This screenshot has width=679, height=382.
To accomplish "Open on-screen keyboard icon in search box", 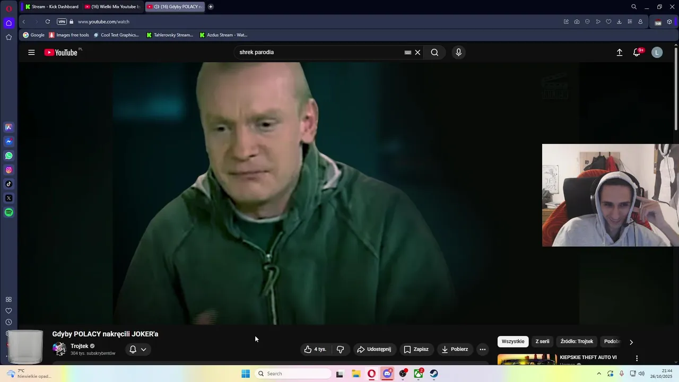I will (407, 52).
